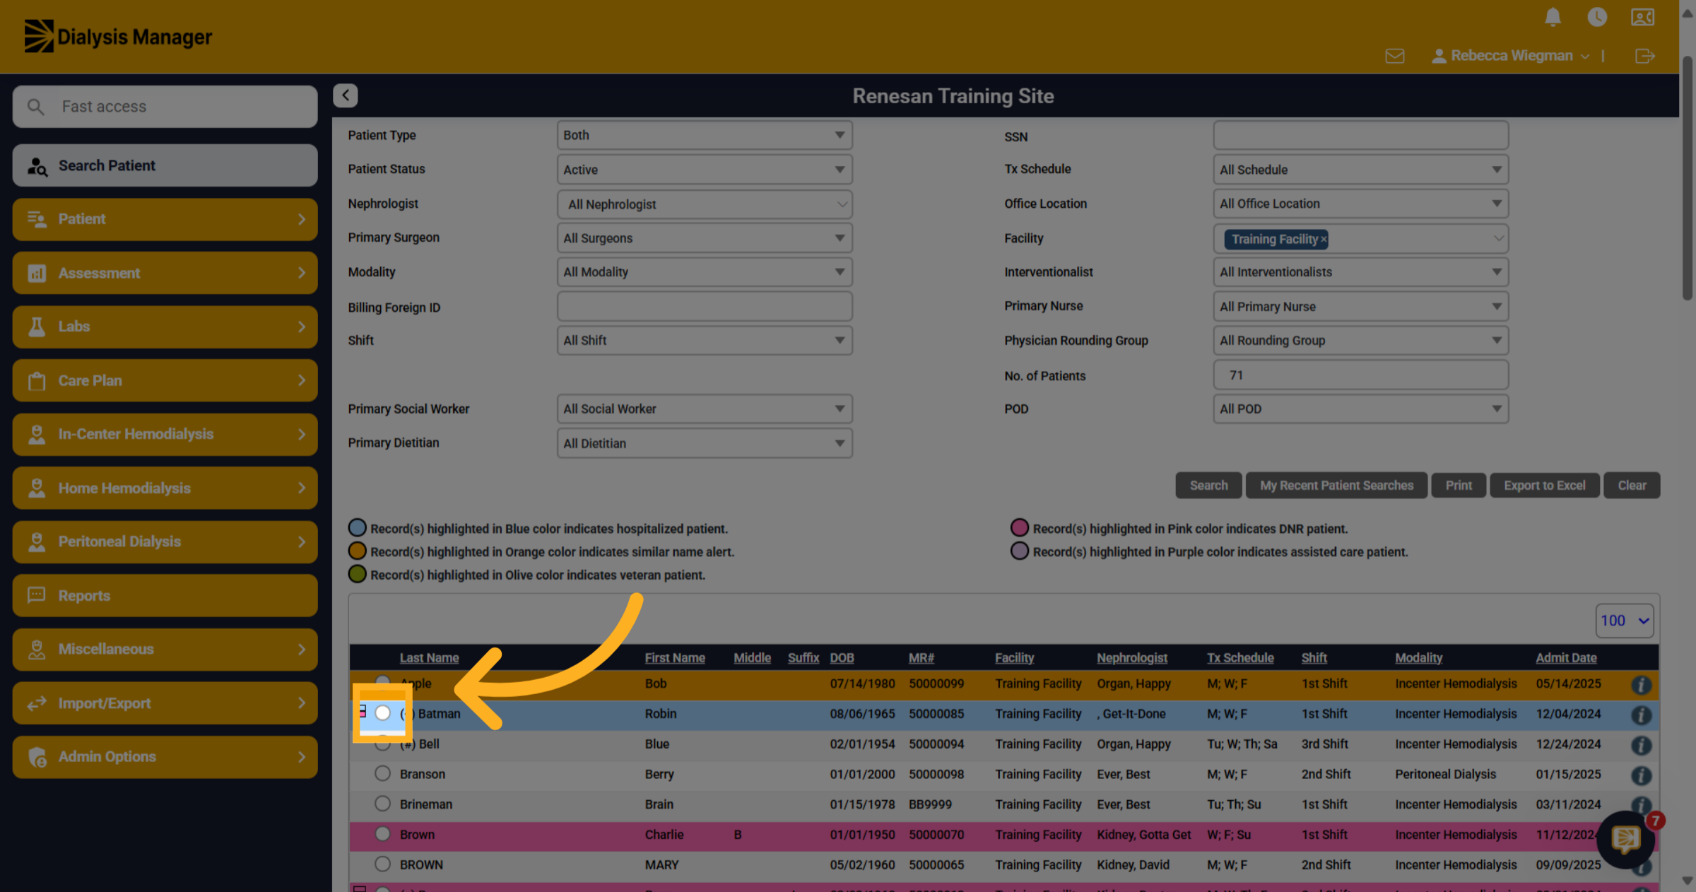1696x892 pixels.
Task: Select radio button for BROWN MARY
Action: [x=382, y=864]
